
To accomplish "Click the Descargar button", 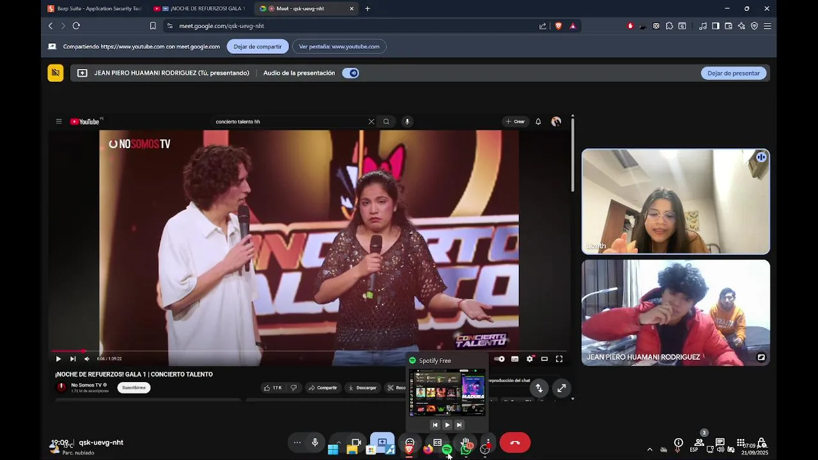I will (x=362, y=387).
